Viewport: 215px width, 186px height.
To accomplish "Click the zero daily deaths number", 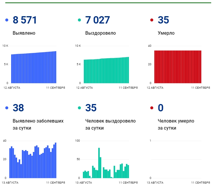I will (x=161, y=108).
